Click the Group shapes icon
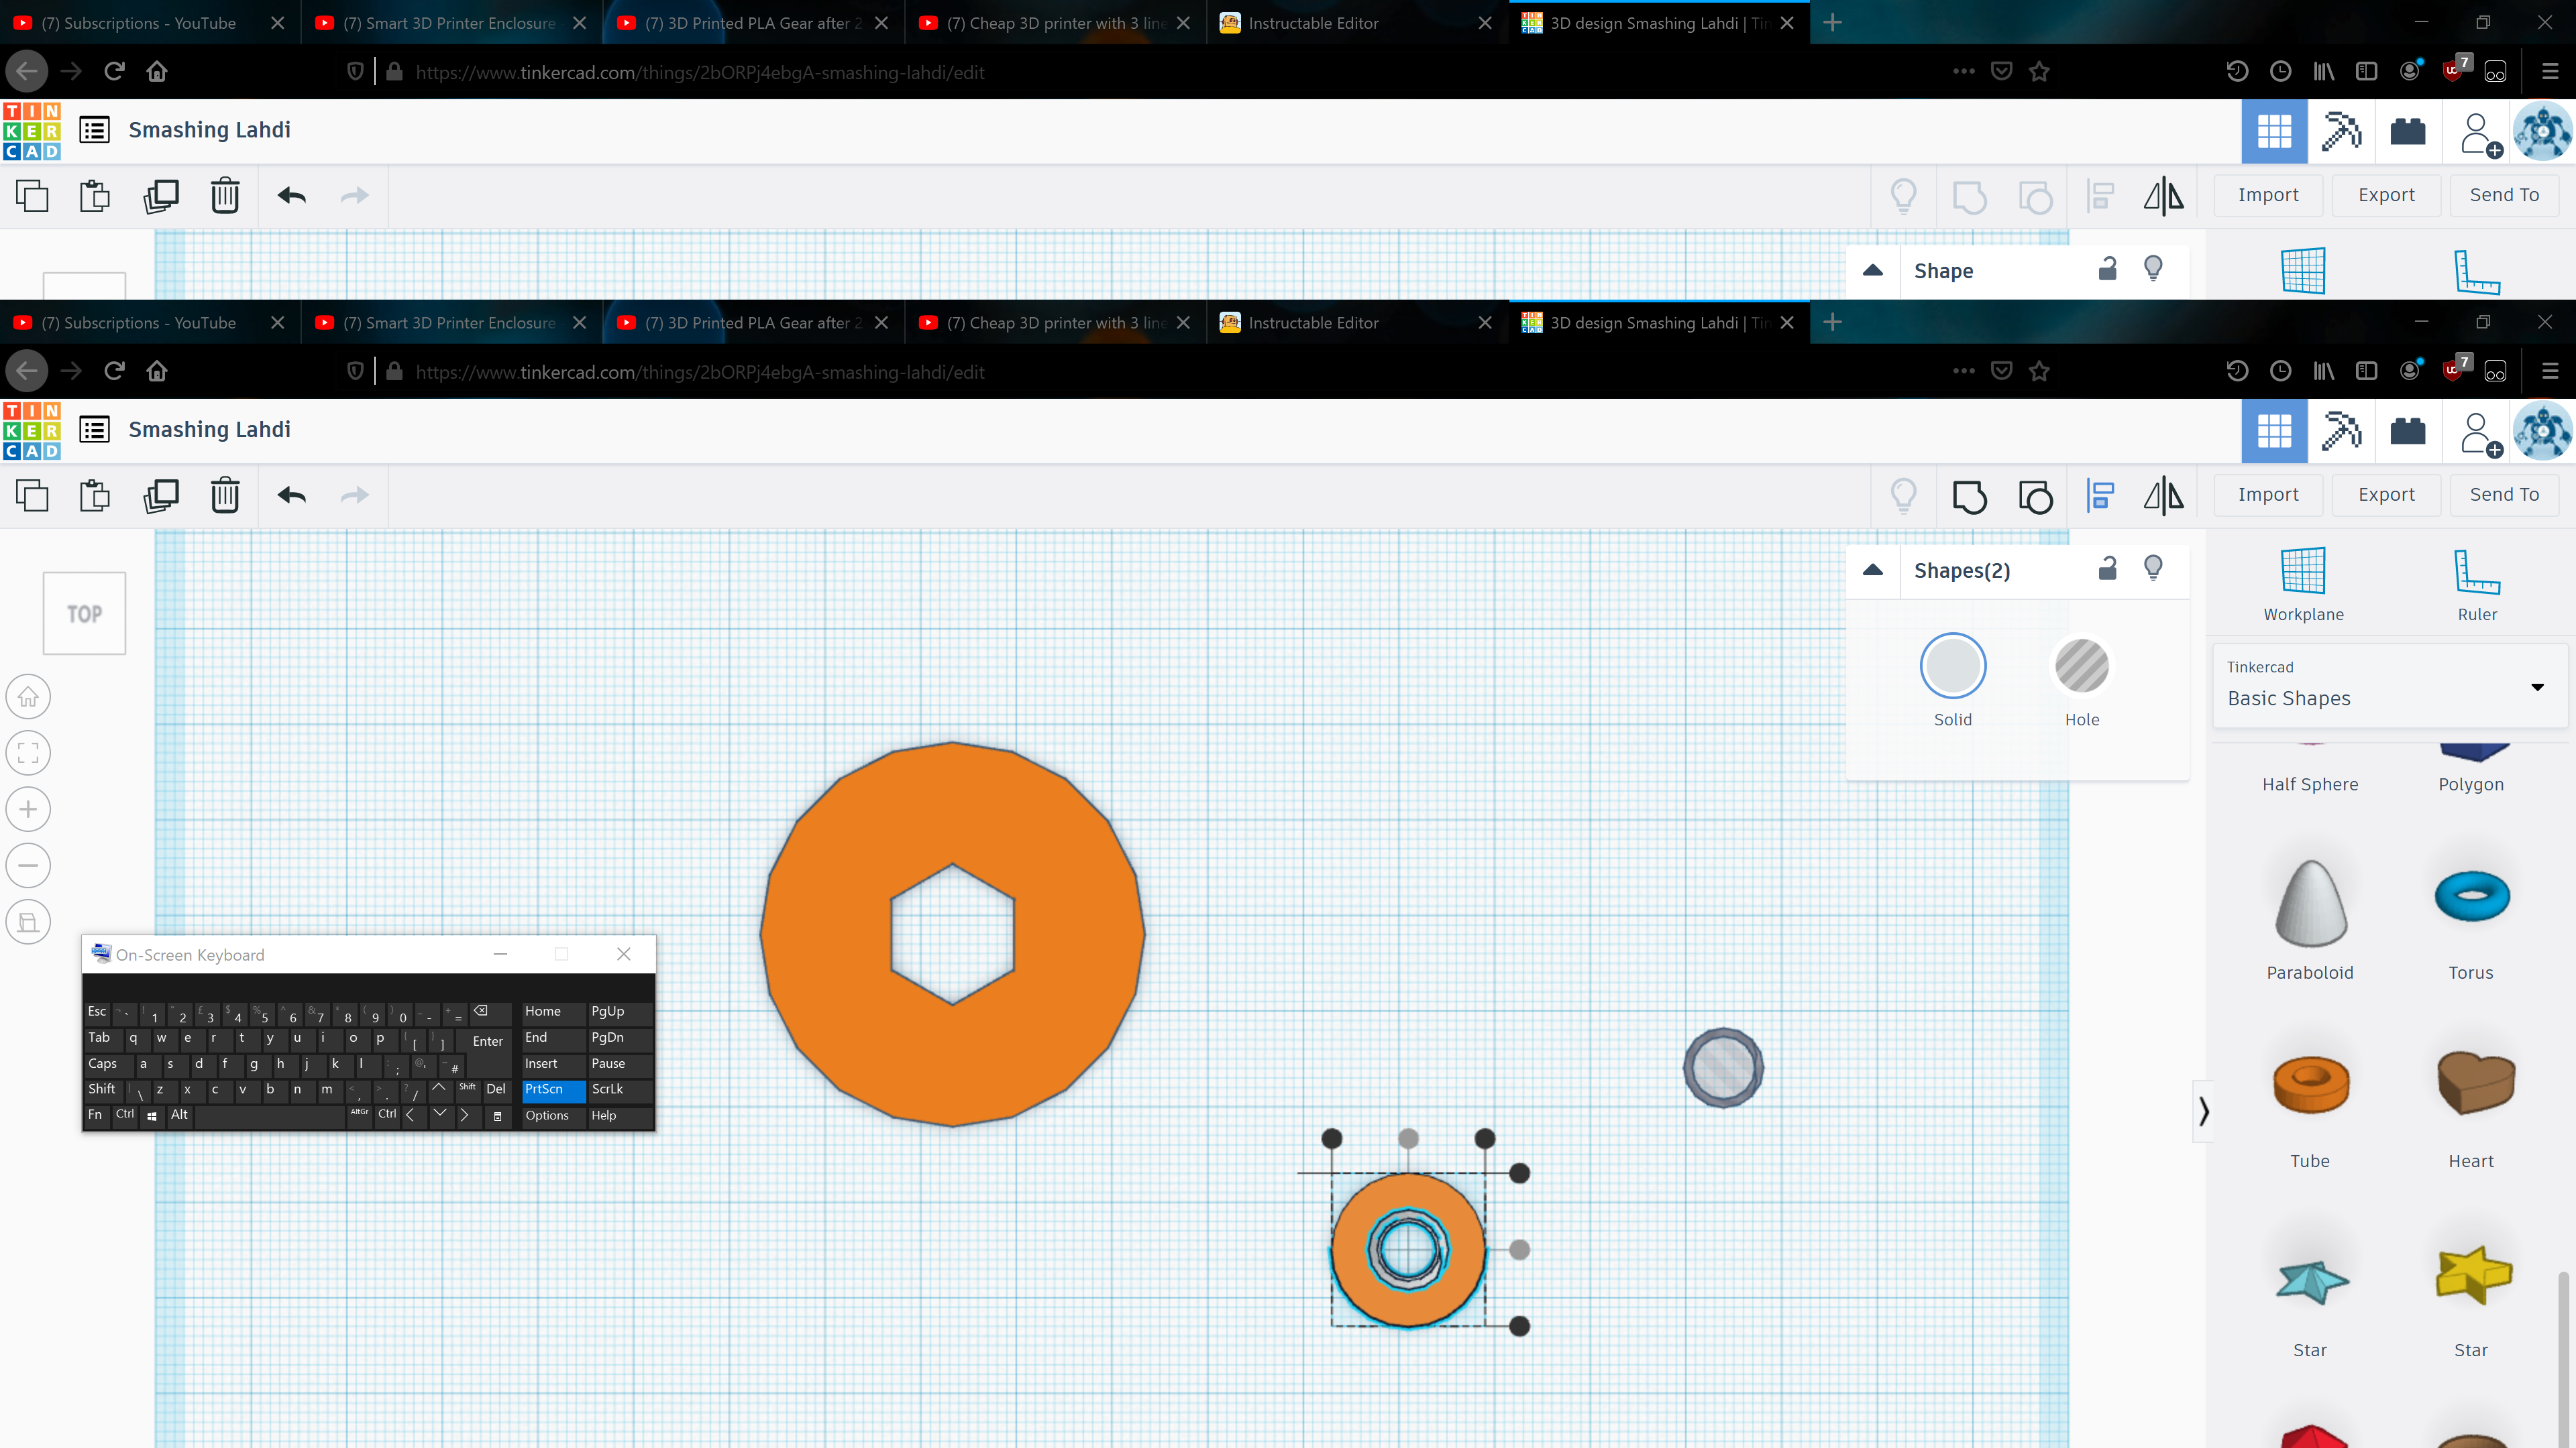2576x1448 pixels. [1969, 495]
